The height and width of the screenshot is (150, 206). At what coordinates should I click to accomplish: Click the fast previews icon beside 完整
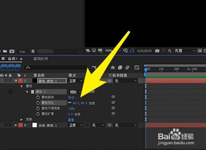pos(200,51)
